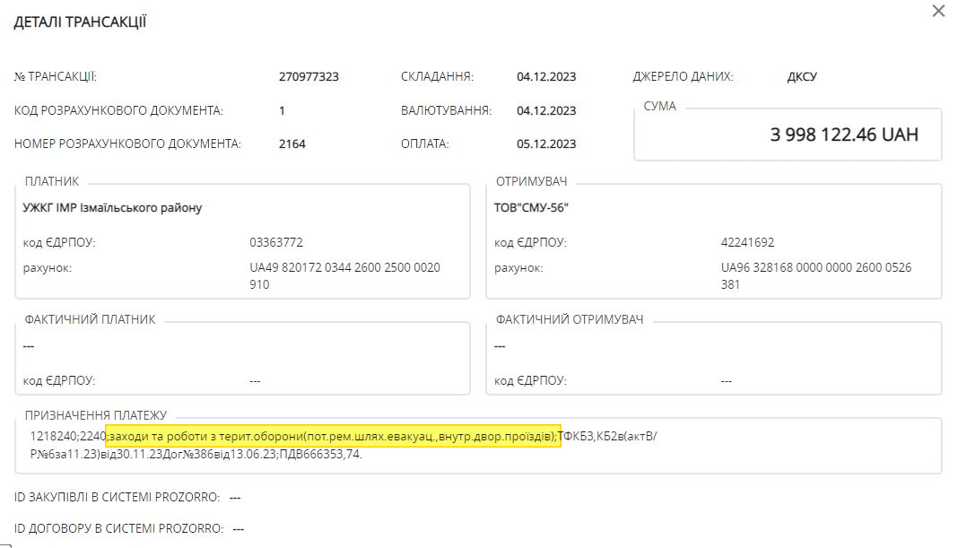
Task: Select recipient ЄДРПОУ code 42241692
Action: click(747, 242)
